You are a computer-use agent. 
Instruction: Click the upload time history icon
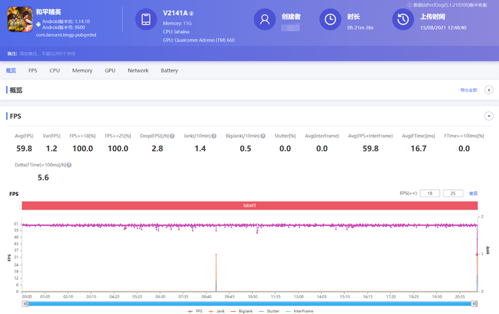(403, 20)
